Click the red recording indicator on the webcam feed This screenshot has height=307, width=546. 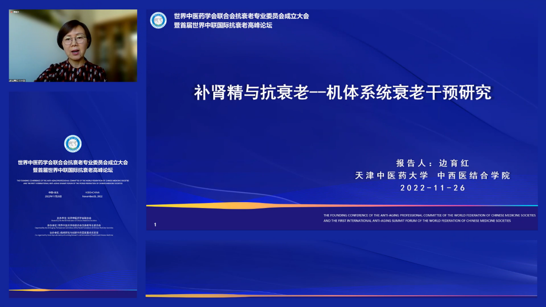click(x=11, y=12)
